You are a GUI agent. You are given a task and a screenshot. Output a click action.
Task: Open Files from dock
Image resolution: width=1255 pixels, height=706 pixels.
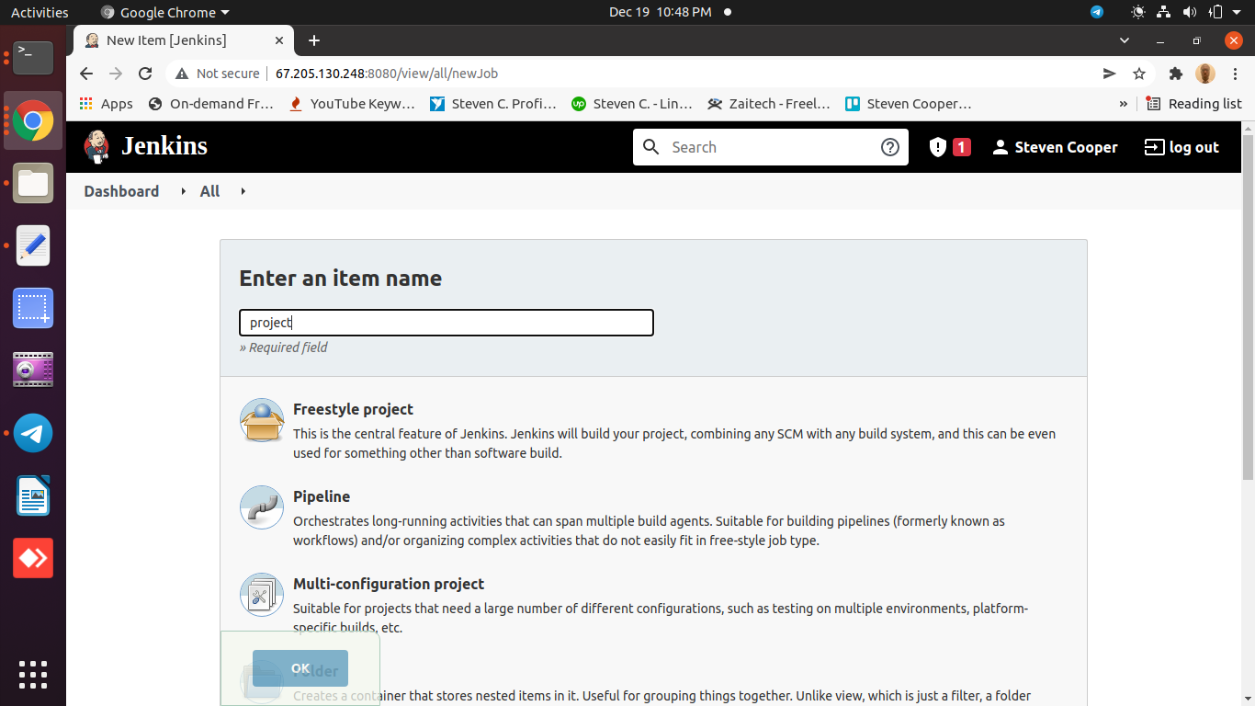[x=33, y=183]
